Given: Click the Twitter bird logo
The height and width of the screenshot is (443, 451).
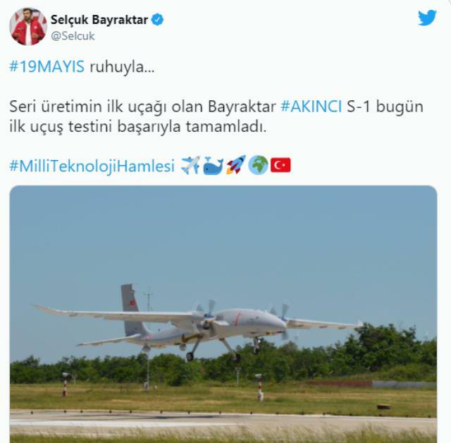Looking at the screenshot, I should (x=427, y=18).
